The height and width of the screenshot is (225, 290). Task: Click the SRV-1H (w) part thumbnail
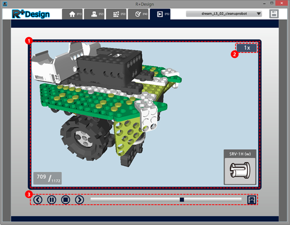pos(239,170)
